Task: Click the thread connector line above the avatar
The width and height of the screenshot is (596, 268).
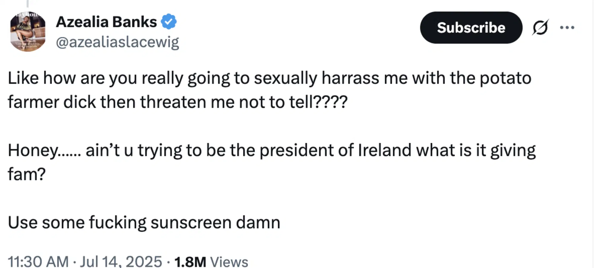Action: (x=28, y=3)
